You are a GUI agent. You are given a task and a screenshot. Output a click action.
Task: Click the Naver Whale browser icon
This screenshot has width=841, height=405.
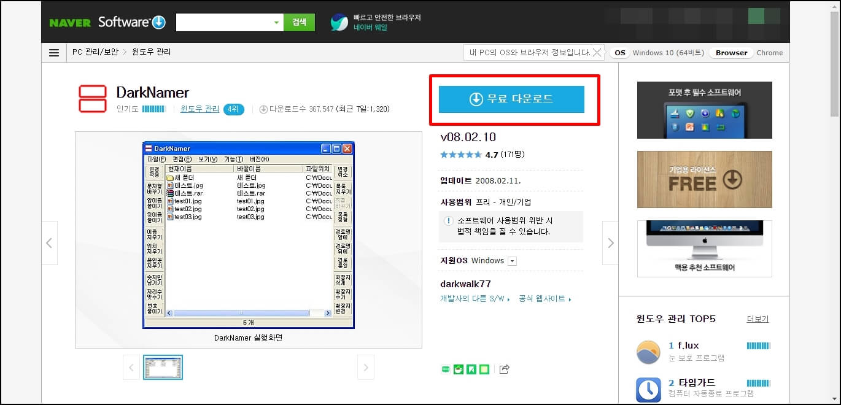tap(339, 22)
